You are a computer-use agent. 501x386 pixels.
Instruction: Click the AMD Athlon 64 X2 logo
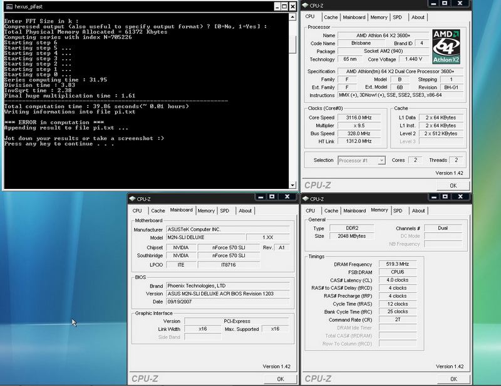point(446,47)
